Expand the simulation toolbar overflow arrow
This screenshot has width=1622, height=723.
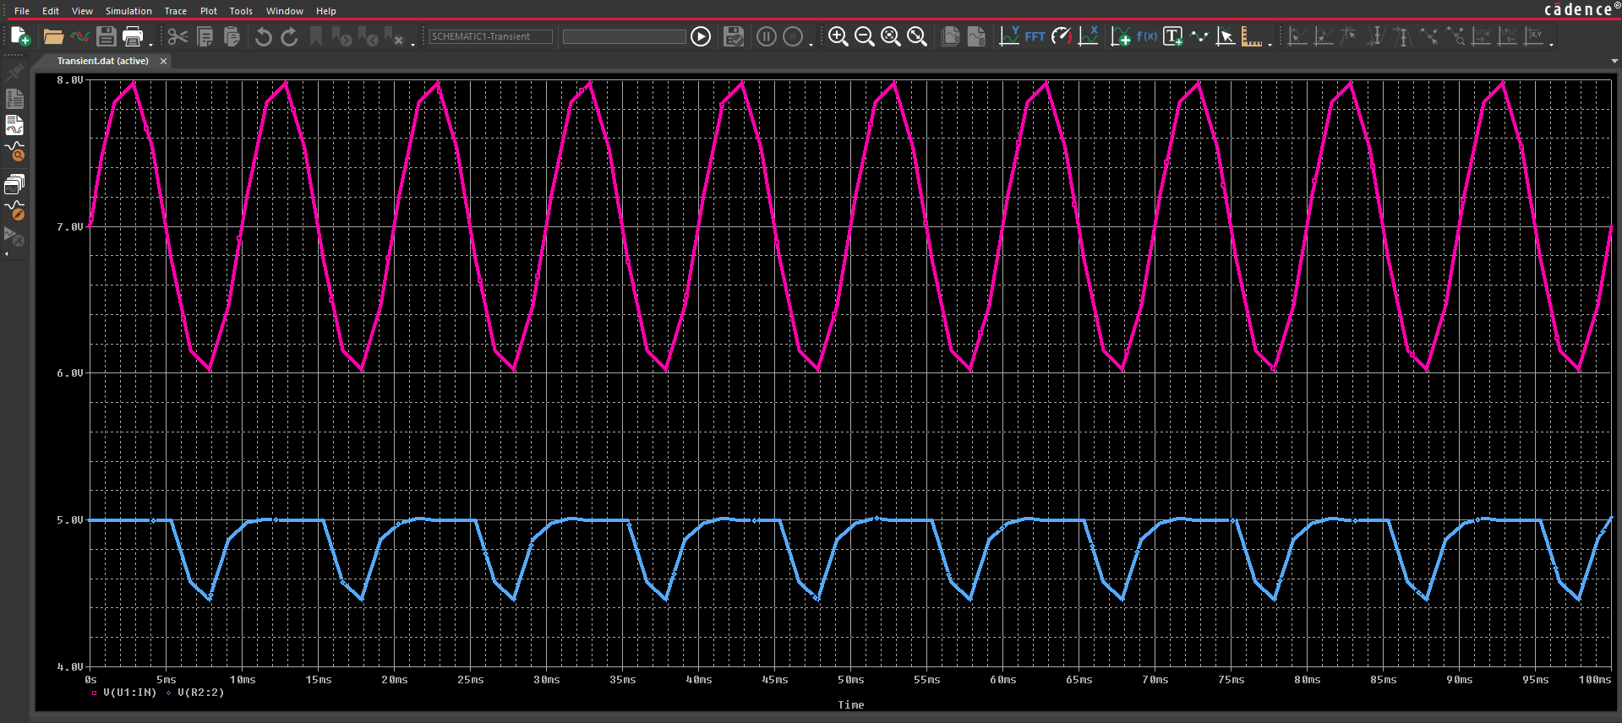coord(811,44)
